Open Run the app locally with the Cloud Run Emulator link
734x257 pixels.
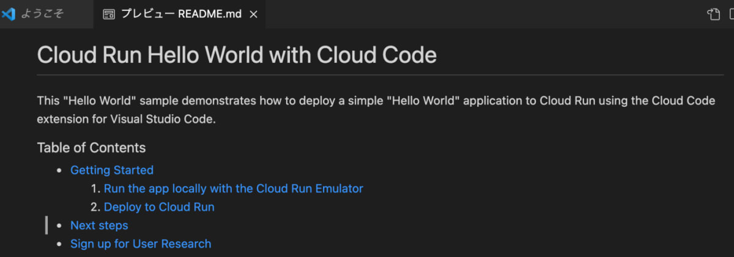234,189
